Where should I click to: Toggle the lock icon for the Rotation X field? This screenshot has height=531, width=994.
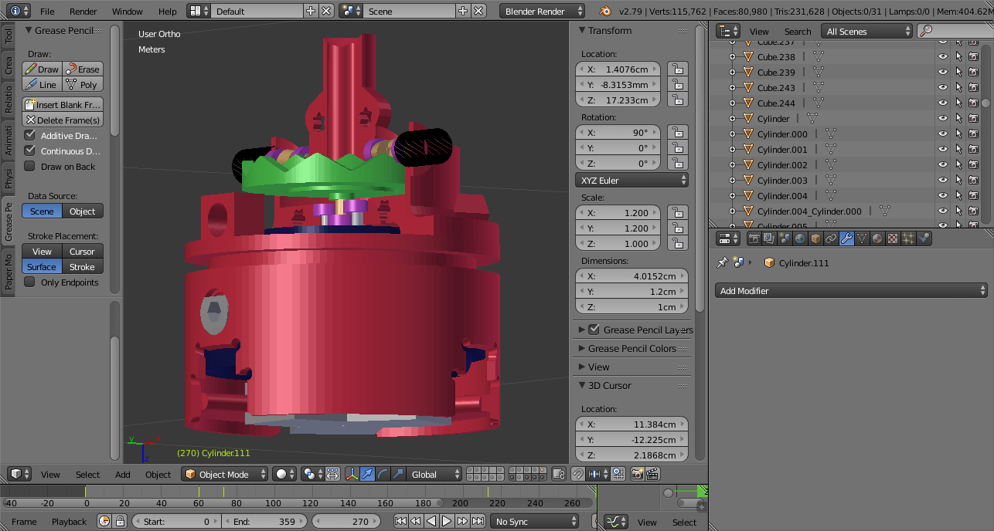coord(677,132)
